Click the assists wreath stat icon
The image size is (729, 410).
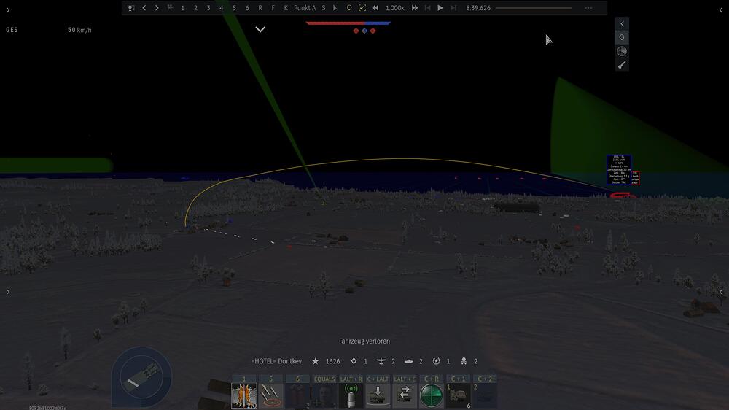(x=436, y=361)
